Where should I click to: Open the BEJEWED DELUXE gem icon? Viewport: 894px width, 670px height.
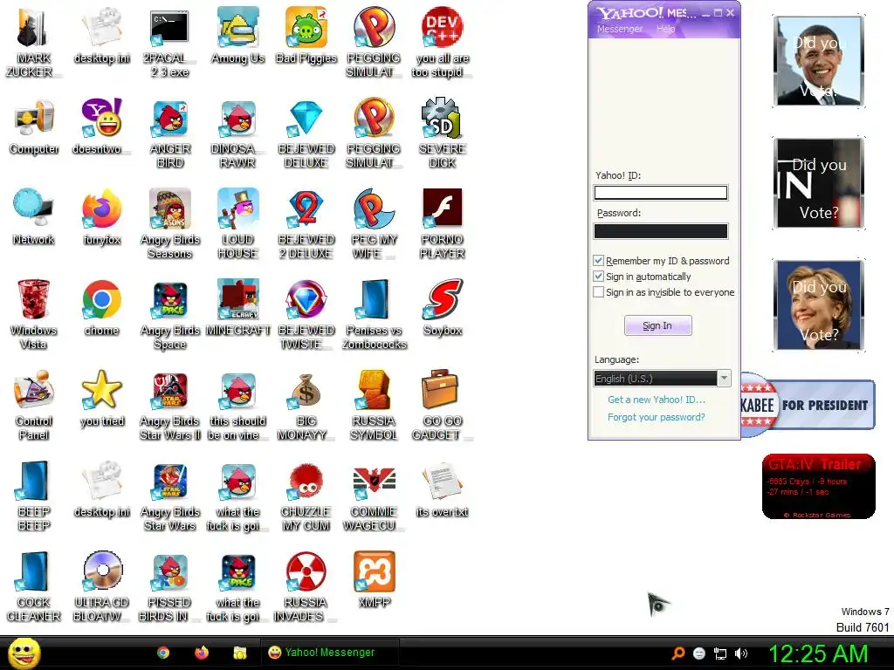click(x=306, y=133)
